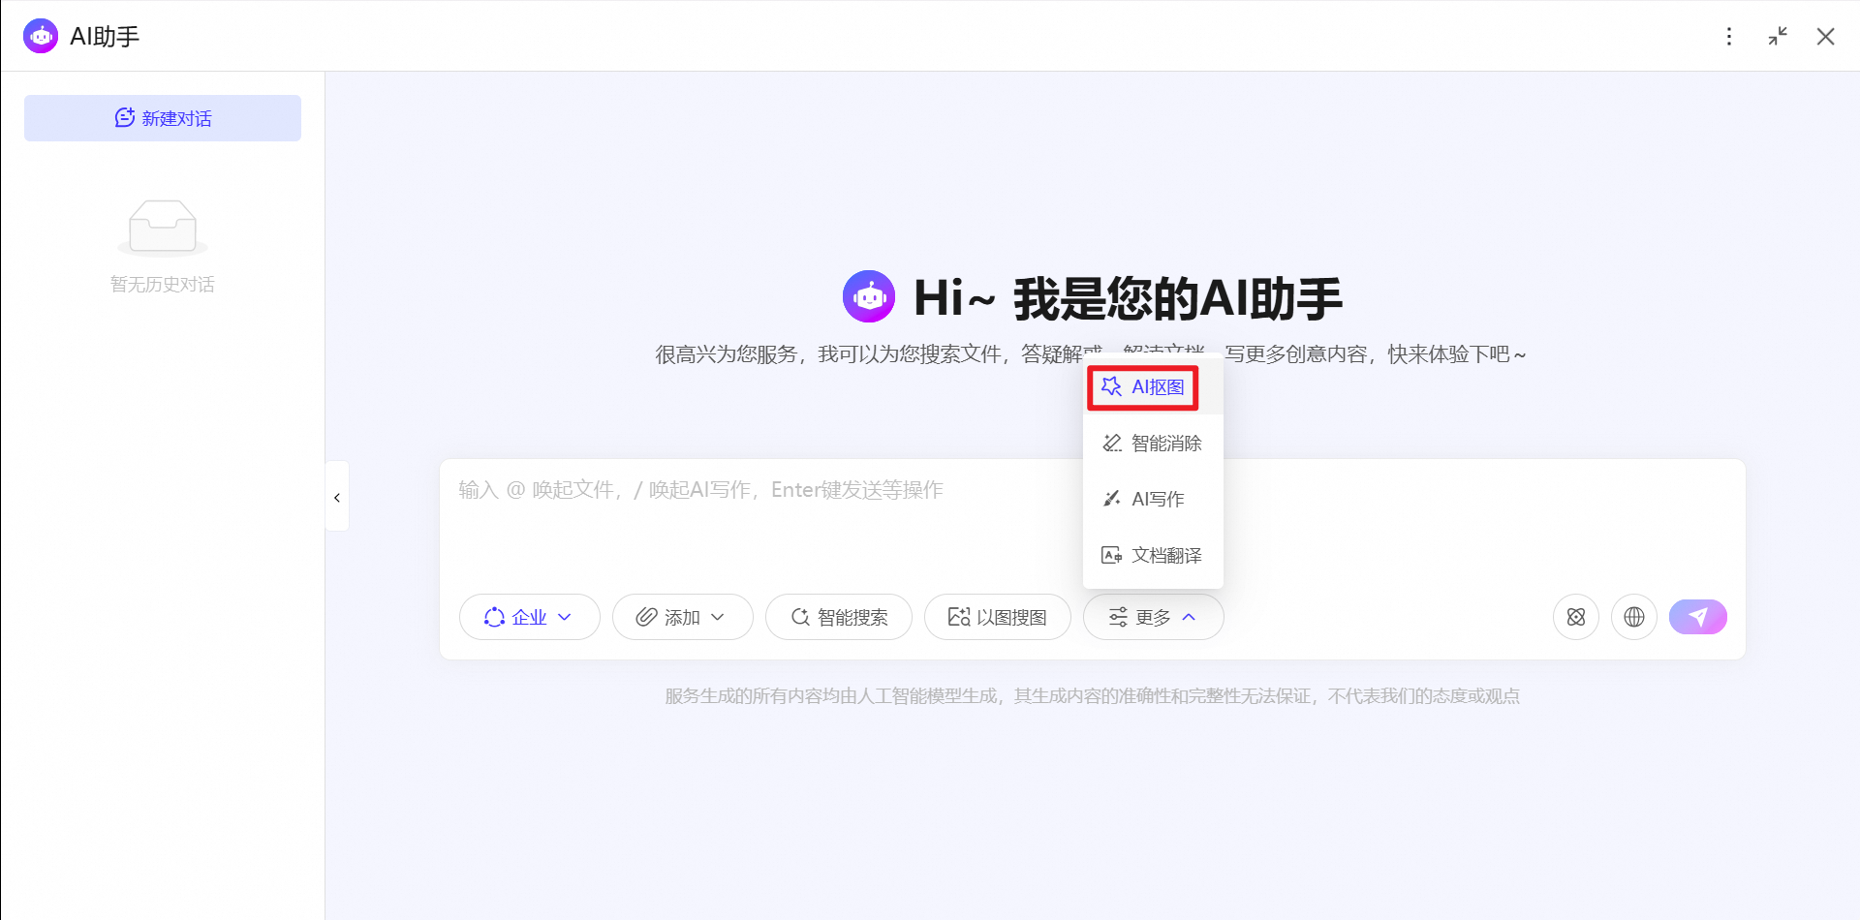Click the Hi~ 我是您的AI助手 heading
The height and width of the screenshot is (920, 1860).
1129,298
